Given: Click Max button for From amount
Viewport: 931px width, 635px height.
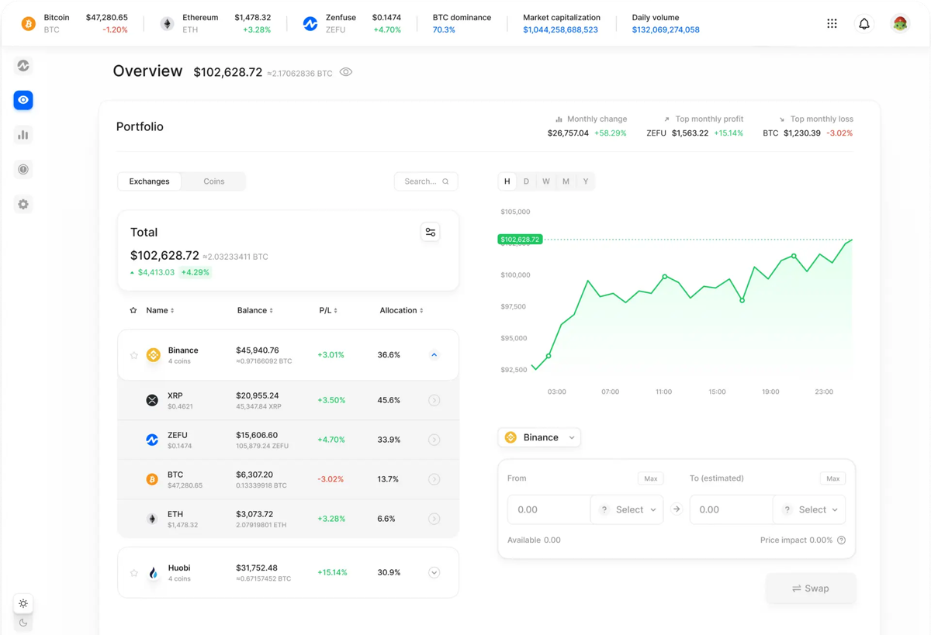Looking at the screenshot, I should 650,478.
